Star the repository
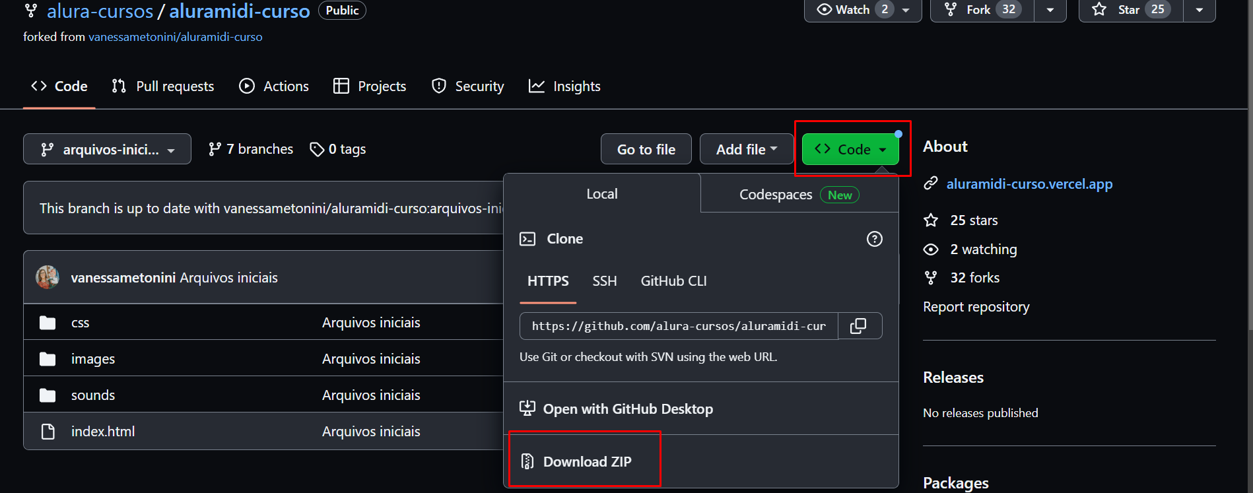Screen dimensions: 1253x493 [x=1132, y=10]
